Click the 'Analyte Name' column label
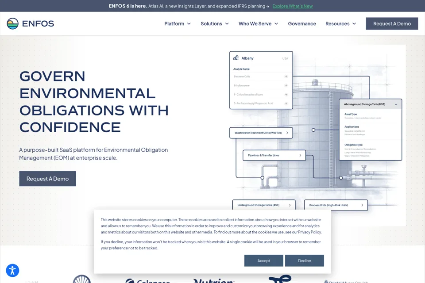 (241, 69)
